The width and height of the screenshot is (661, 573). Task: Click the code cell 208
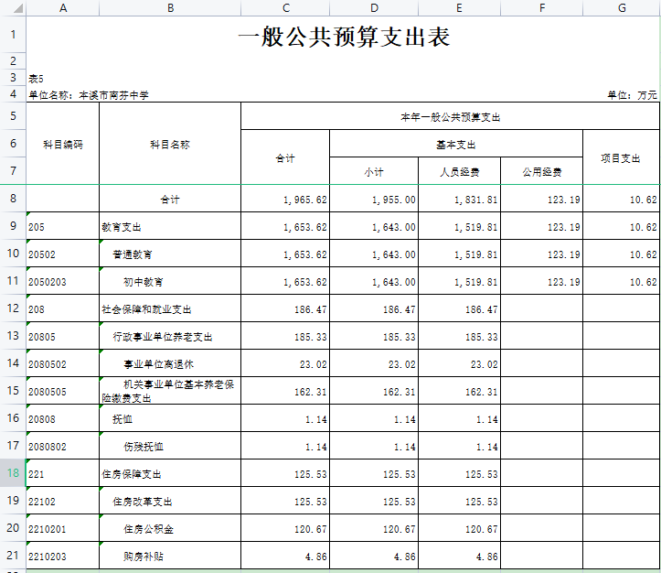tap(63, 308)
